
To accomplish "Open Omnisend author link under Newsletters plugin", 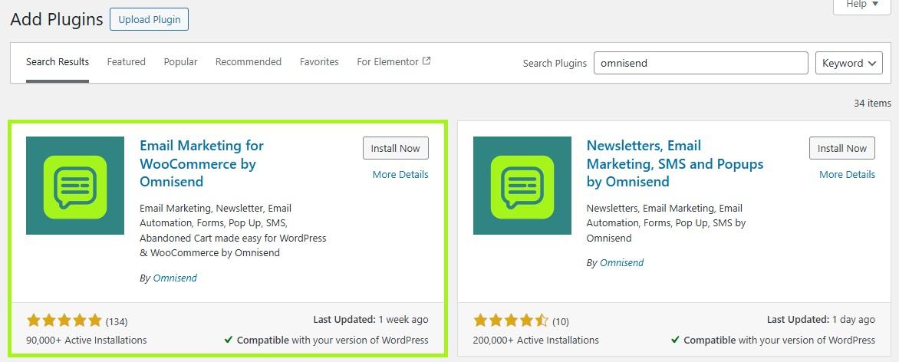I will [x=621, y=263].
